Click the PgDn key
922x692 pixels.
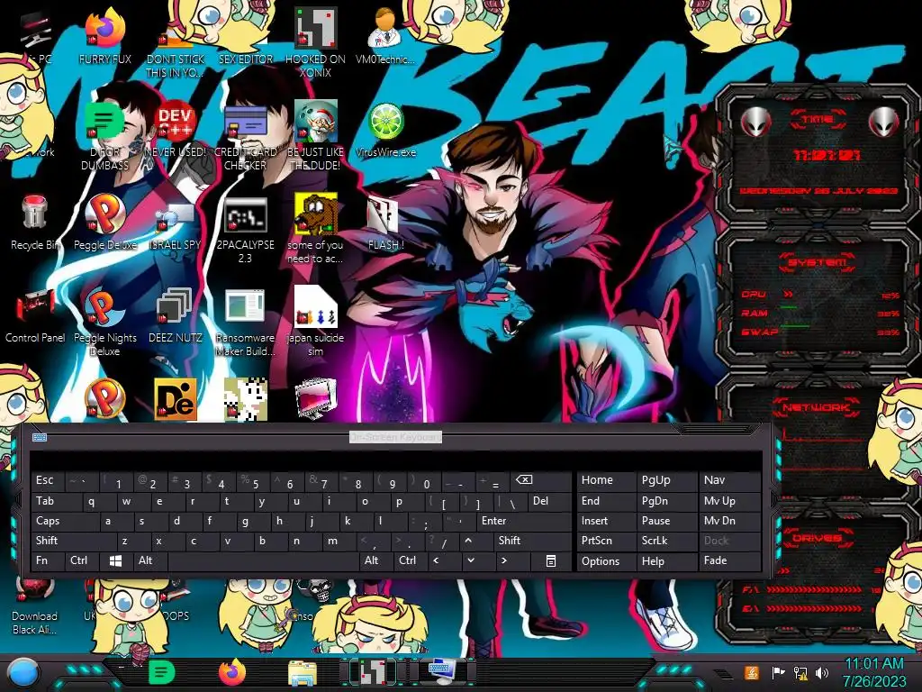(x=667, y=501)
